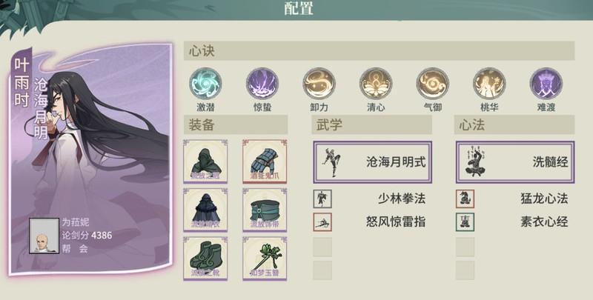
Task: Open the 卸力 skill icon
Action: point(319,84)
